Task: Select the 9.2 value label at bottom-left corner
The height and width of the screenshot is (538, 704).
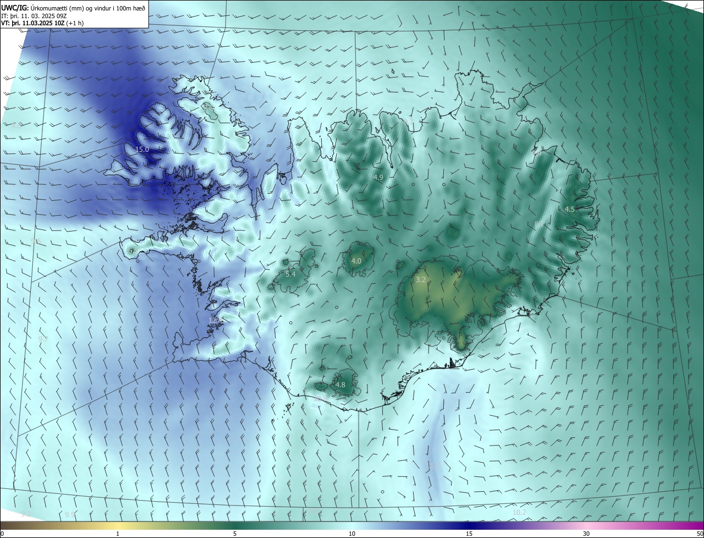Action: coord(26,514)
